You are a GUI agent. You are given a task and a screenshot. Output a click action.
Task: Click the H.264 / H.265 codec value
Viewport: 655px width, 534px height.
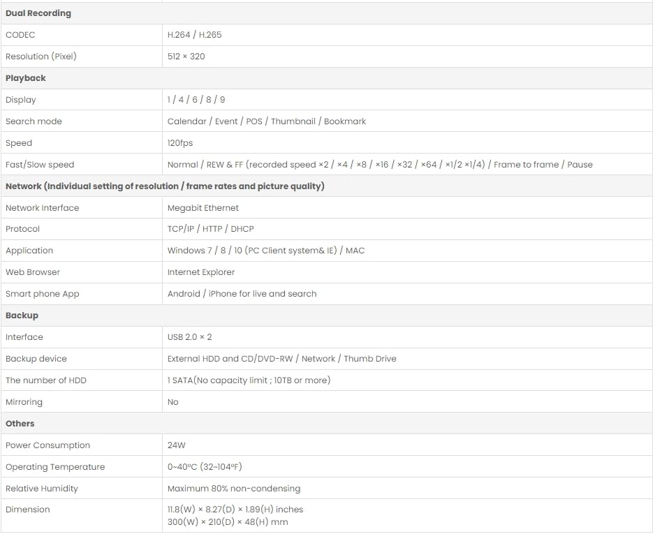pos(194,35)
